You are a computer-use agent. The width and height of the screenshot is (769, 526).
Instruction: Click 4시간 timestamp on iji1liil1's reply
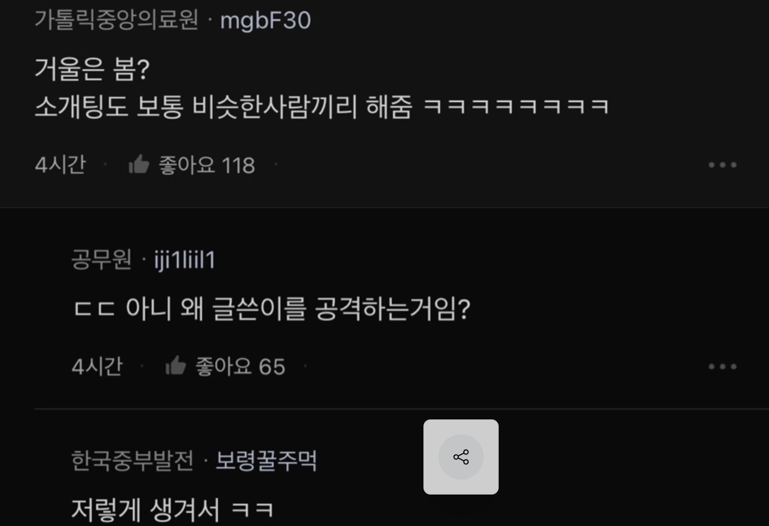pyautogui.click(x=97, y=366)
